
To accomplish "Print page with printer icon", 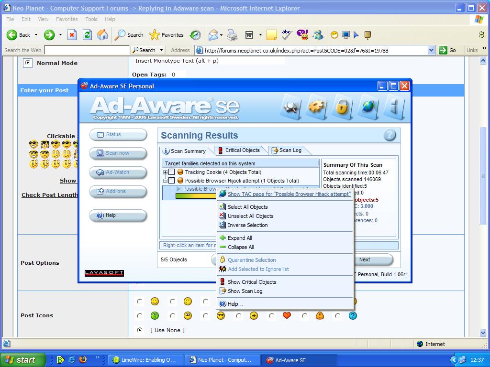I will (232, 34).
